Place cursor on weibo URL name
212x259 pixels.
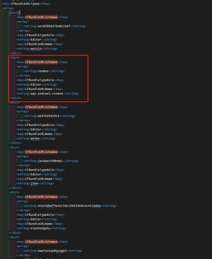coord(35,138)
